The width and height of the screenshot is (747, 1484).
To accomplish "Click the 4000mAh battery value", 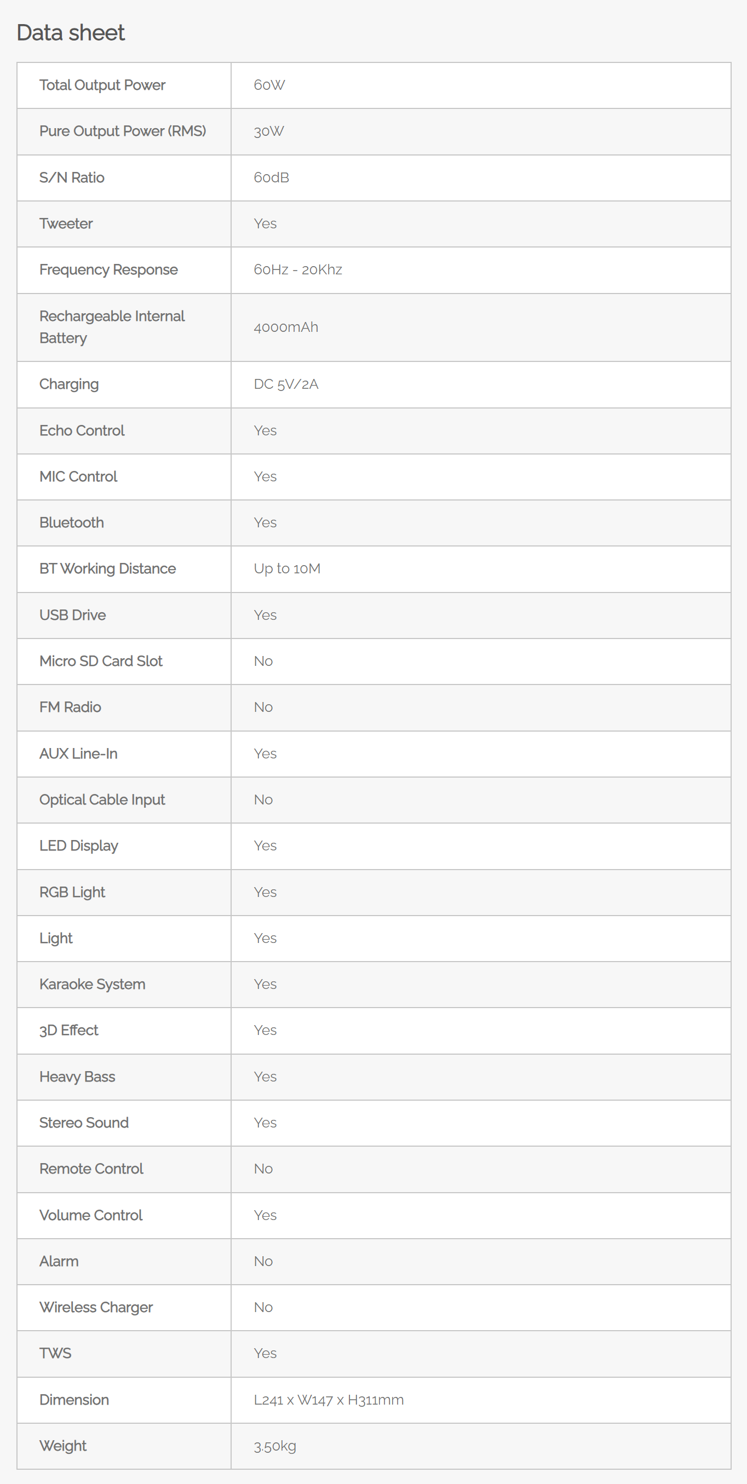I will pos(286,327).
